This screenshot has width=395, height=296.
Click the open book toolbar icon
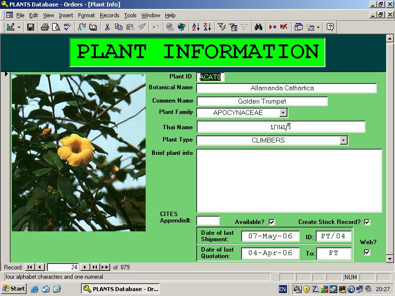pyautogui.click(x=93, y=27)
